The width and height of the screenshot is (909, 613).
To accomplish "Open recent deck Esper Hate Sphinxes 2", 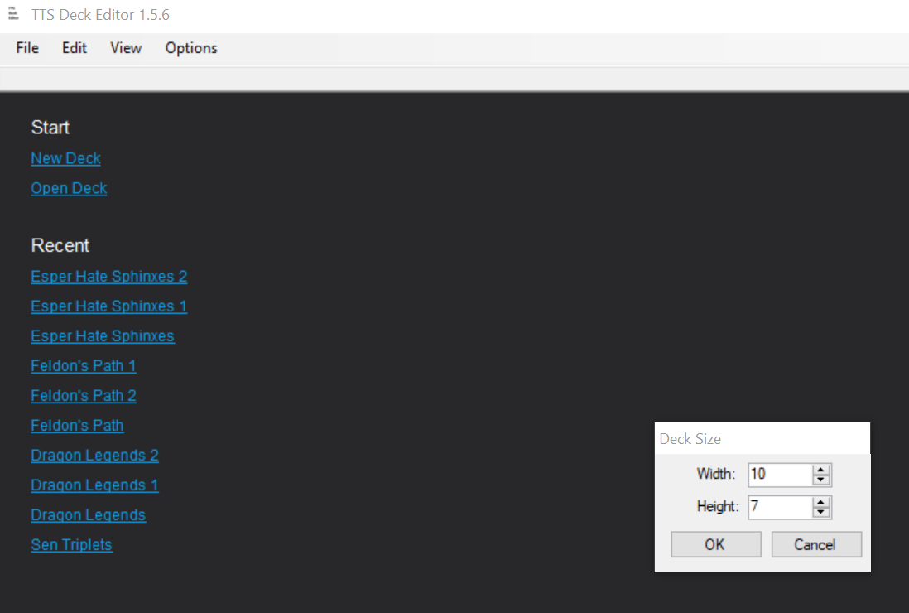I will point(109,276).
